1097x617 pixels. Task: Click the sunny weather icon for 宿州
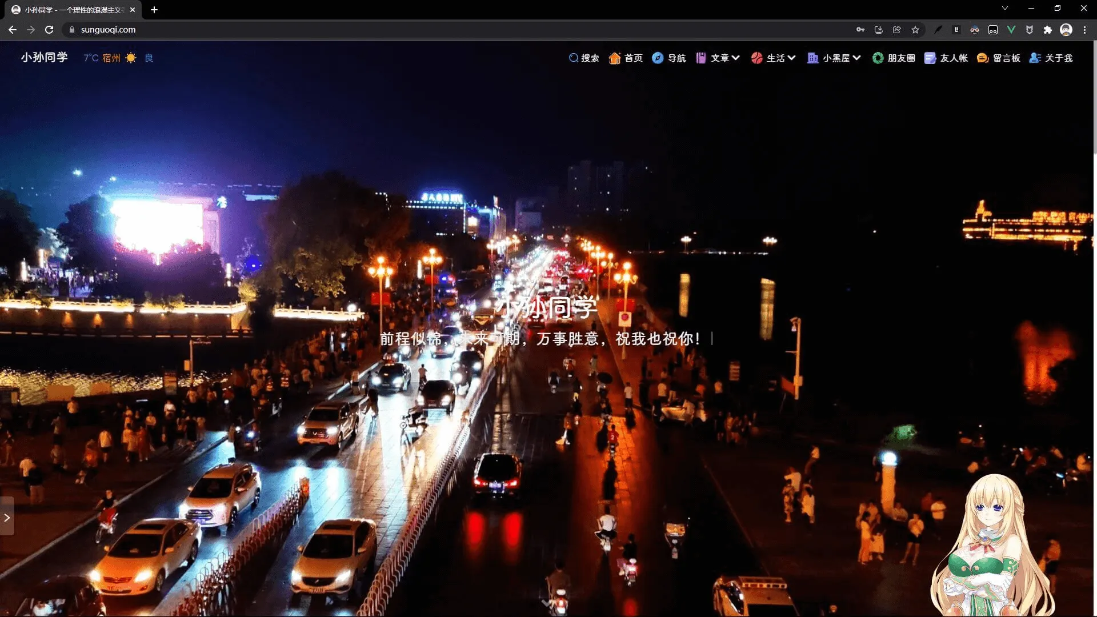[131, 58]
